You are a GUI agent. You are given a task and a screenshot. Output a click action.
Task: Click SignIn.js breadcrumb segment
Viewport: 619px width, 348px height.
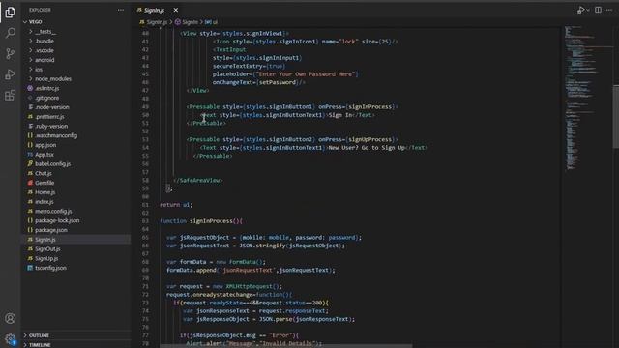[154, 22]
